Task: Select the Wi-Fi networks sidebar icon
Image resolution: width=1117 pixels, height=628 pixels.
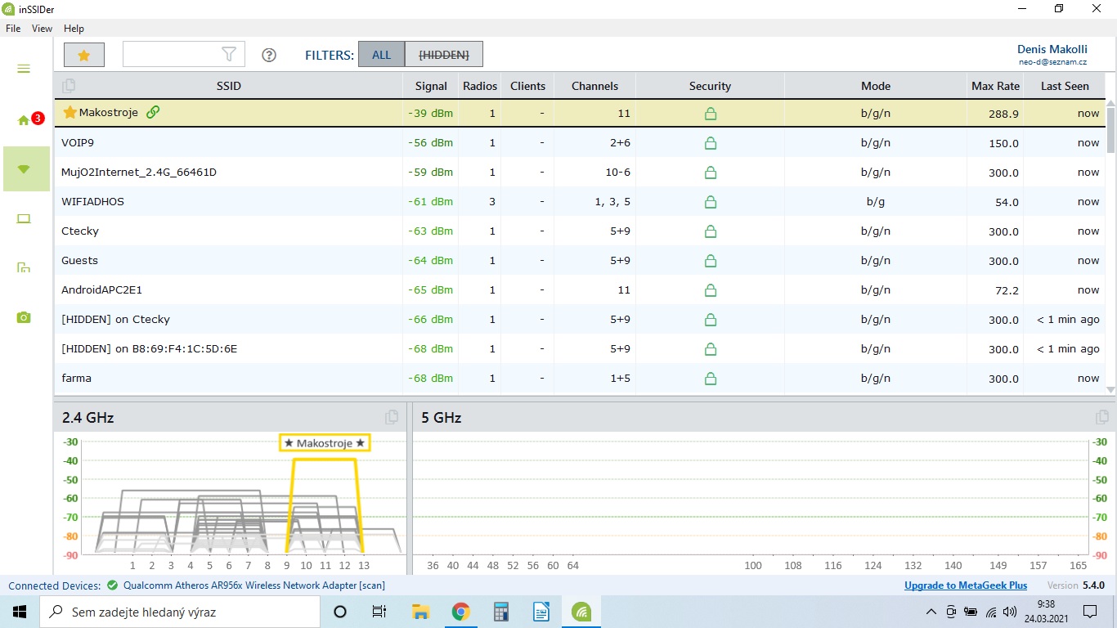Action: click(24, 169)
